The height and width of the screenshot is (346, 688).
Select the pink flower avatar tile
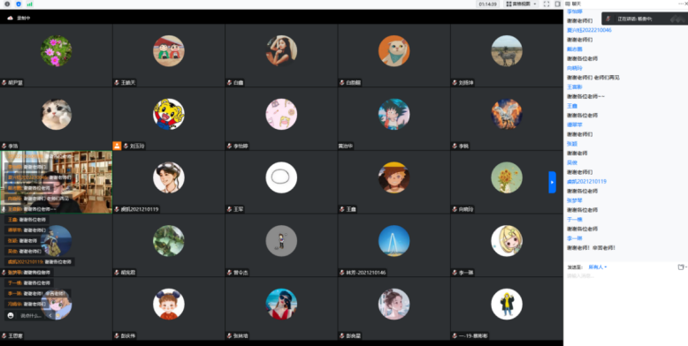point(57,51)
